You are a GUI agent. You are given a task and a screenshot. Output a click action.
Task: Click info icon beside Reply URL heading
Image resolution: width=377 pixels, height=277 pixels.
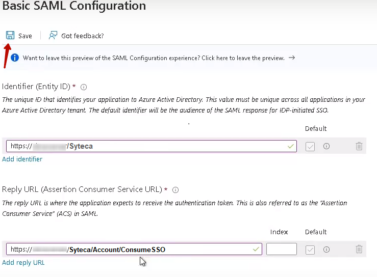point(175,190)
